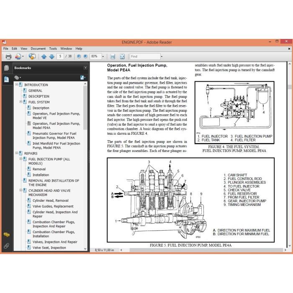
Task: Click the Print icon in toolbar
Action: (x=8, y=57)
